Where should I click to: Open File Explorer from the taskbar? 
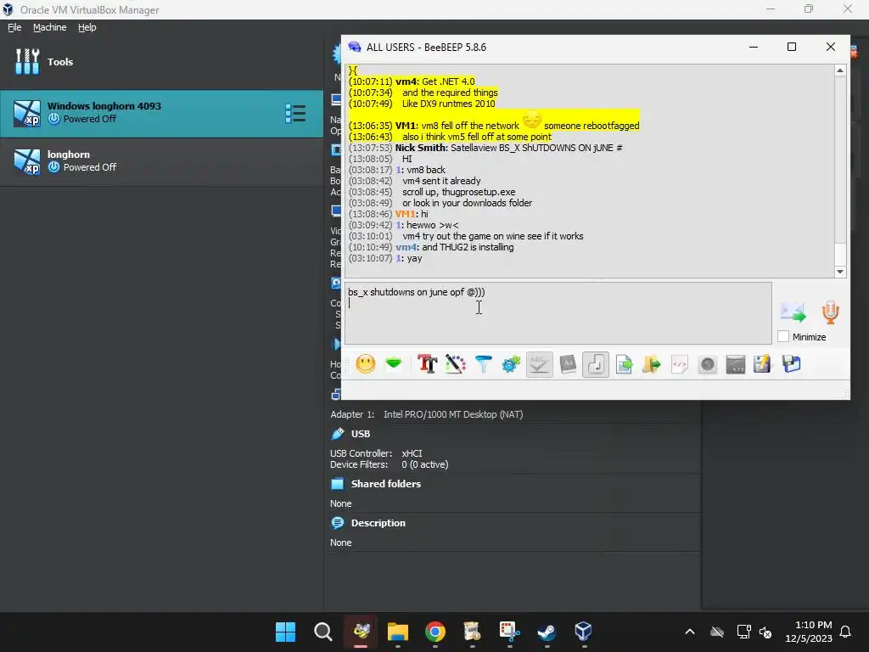(x=398, y=632)
